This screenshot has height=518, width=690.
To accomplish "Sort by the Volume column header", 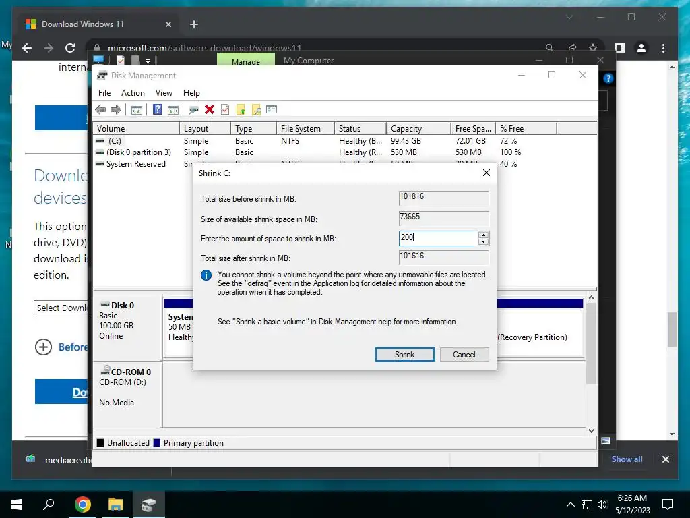I will click(x=136, y=129).
